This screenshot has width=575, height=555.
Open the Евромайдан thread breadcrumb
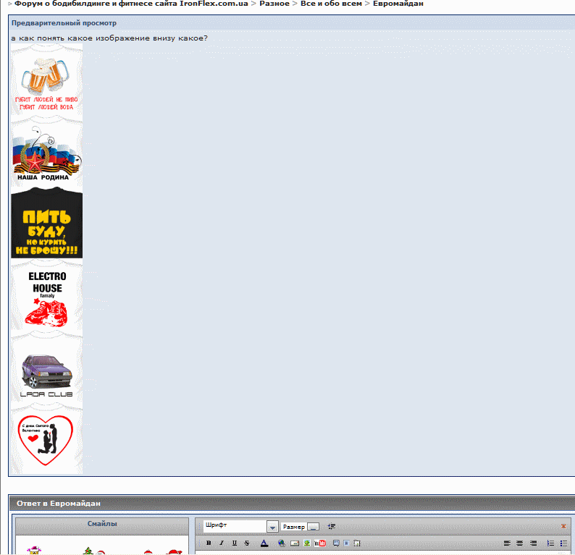pyautogui.click(x=398, y=4)
